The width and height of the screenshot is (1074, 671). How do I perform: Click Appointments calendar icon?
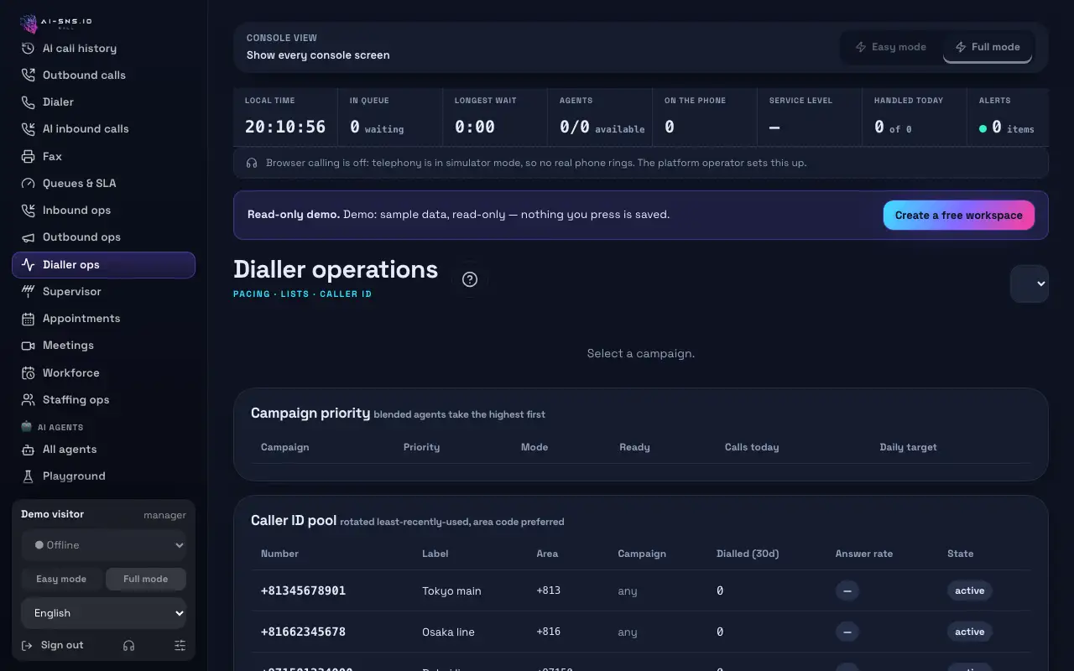click(28, 319)
